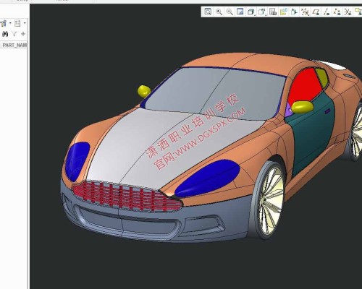Open the model tree Settings icon
The image size is (362, 289).
(17, 23)
